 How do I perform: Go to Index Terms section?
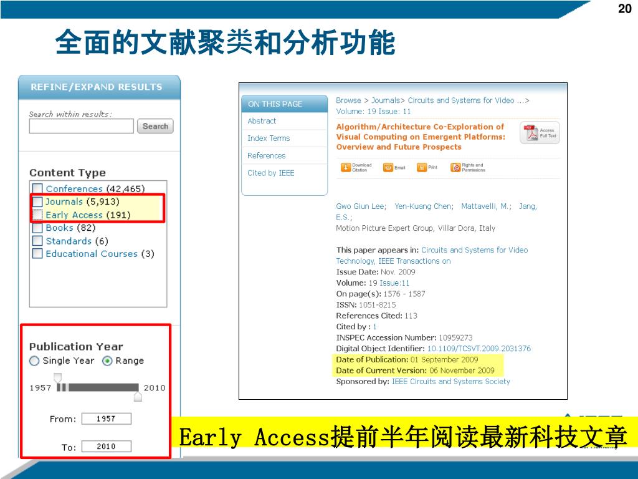click(x=269, y=138)
